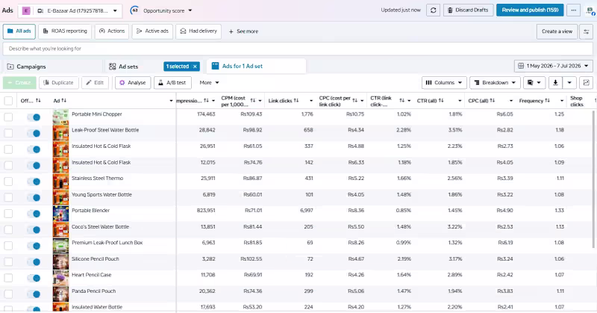Open export options dropdown arrow

569,83
